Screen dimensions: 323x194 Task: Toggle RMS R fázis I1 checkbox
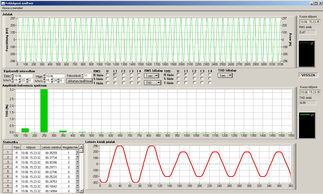coord(115,75)
